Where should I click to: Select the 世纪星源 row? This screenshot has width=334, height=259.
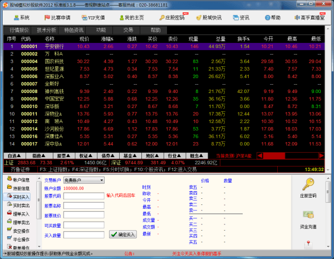coord(164,69)
